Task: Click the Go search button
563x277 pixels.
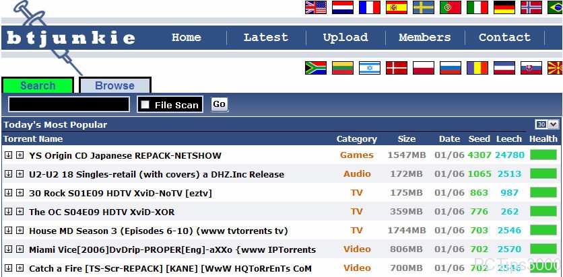Action: 220,104
